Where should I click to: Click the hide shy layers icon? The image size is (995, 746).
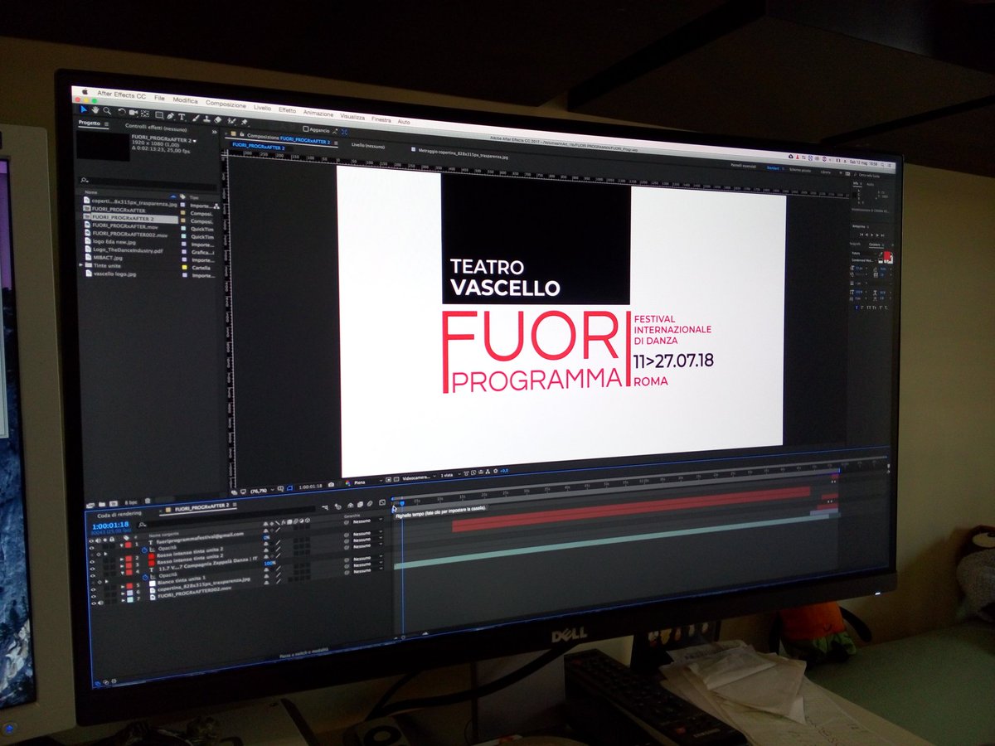351,506
